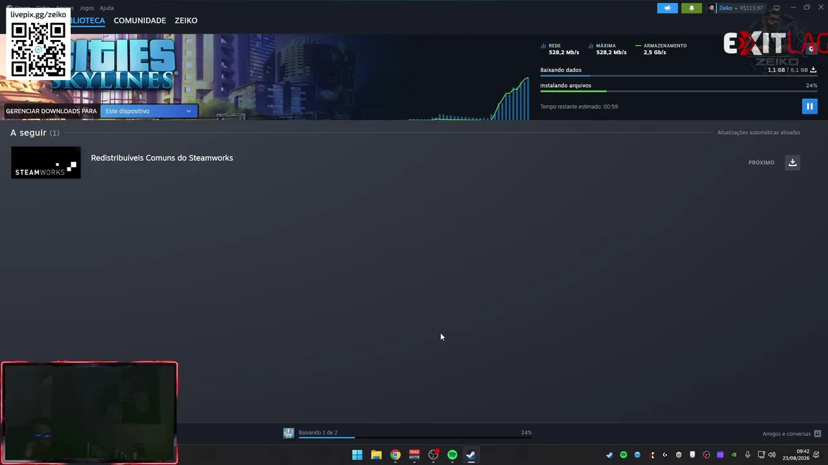This screenshot has width=828, height=465.
Task: Click the PRÓXIMO label for Steamworks
Action: 761,162
